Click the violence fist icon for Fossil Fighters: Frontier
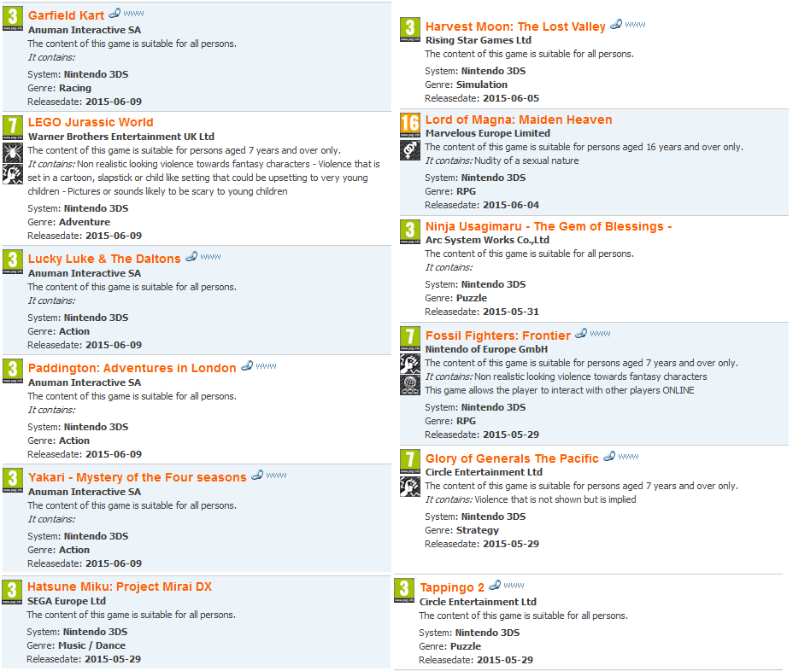Screen dimensions: 793x671 point(410,364)
